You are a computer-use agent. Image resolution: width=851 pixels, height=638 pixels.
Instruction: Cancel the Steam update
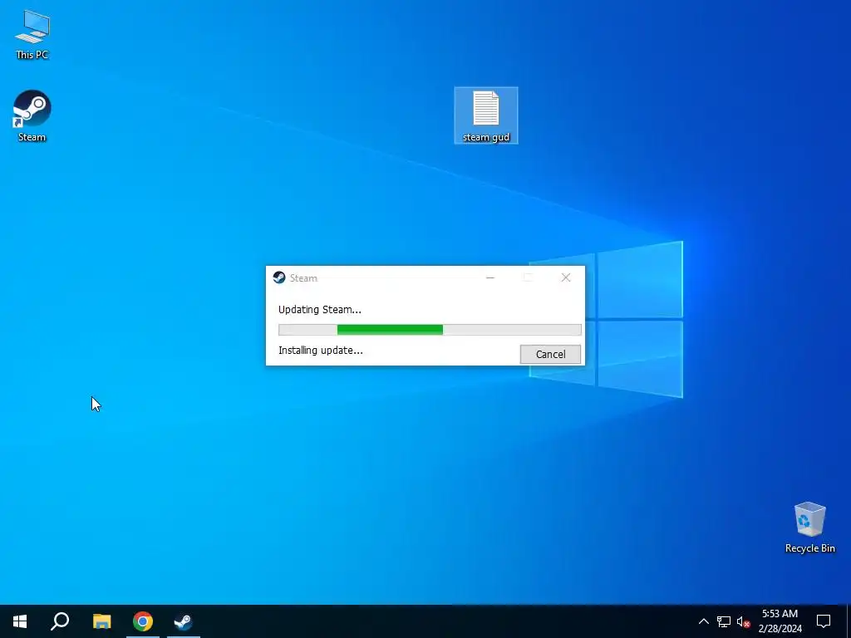click(550, 354)
